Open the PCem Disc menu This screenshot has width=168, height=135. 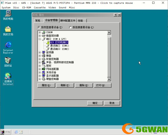pos(16,8)
